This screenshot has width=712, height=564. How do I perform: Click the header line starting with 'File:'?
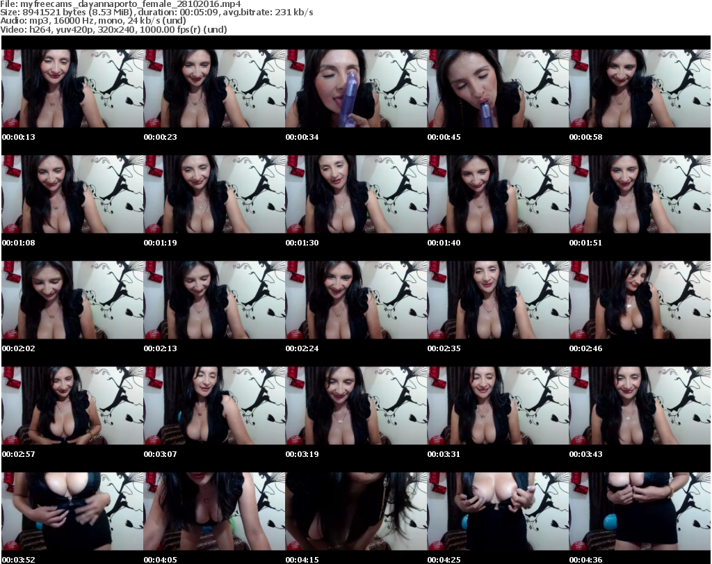point(120,3)
